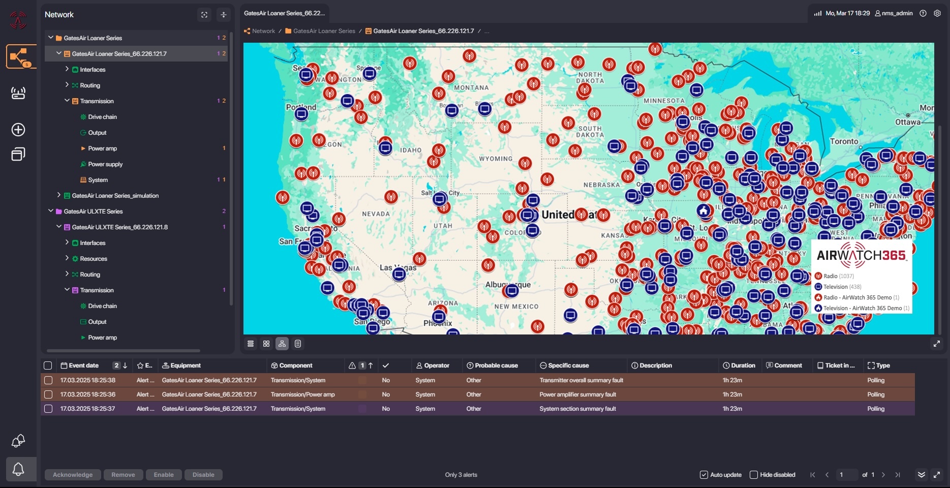Sort alerts by Event date column
The image size is (950, 488).
coord(83,365)
